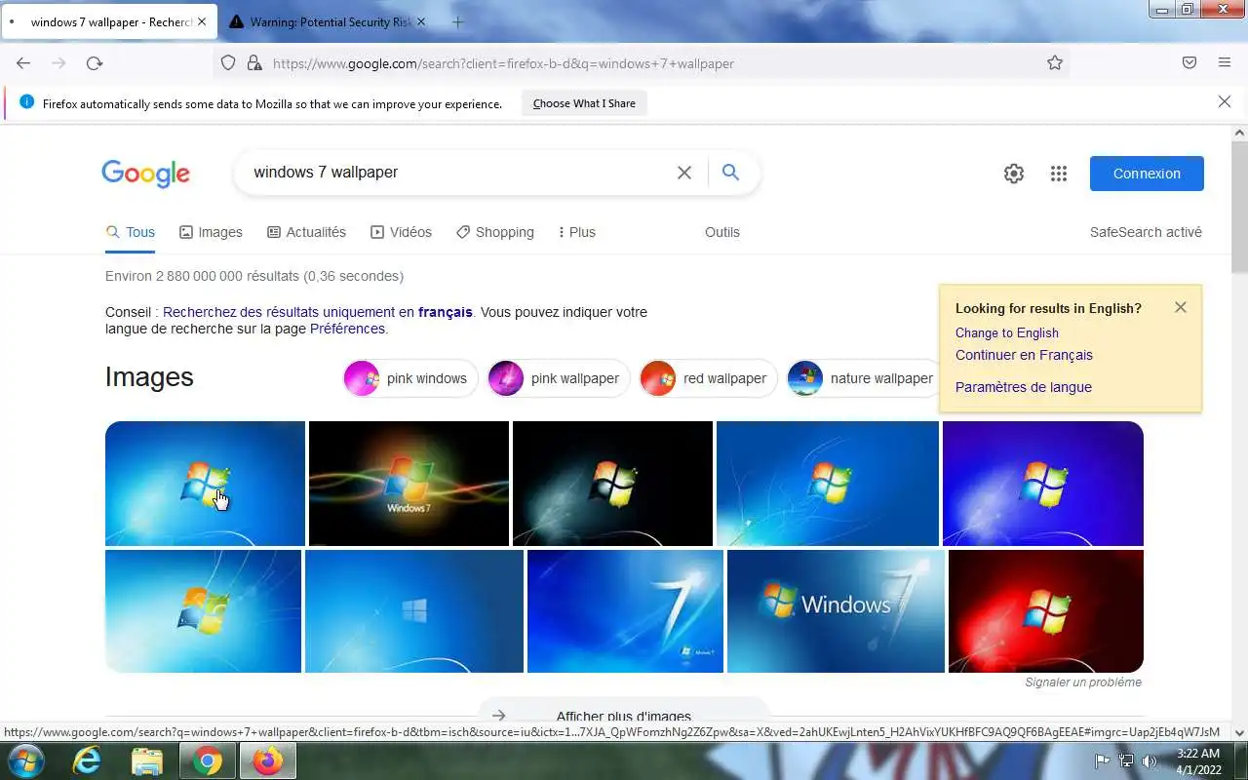This screenshot has width=1248, height=780.
Task: Bookmark this page with the star
Action: click(1055, 63)
